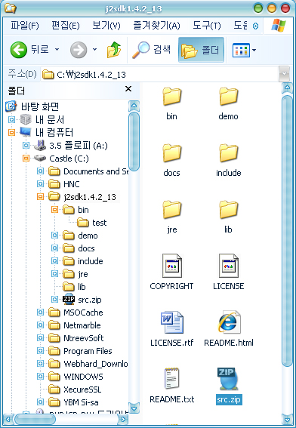The height and width of the screenshot is (428, 296).
Task: Close the Folders pane with X
Action: 128,89
